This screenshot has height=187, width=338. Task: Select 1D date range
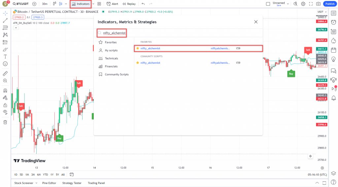tap(16, 175)
